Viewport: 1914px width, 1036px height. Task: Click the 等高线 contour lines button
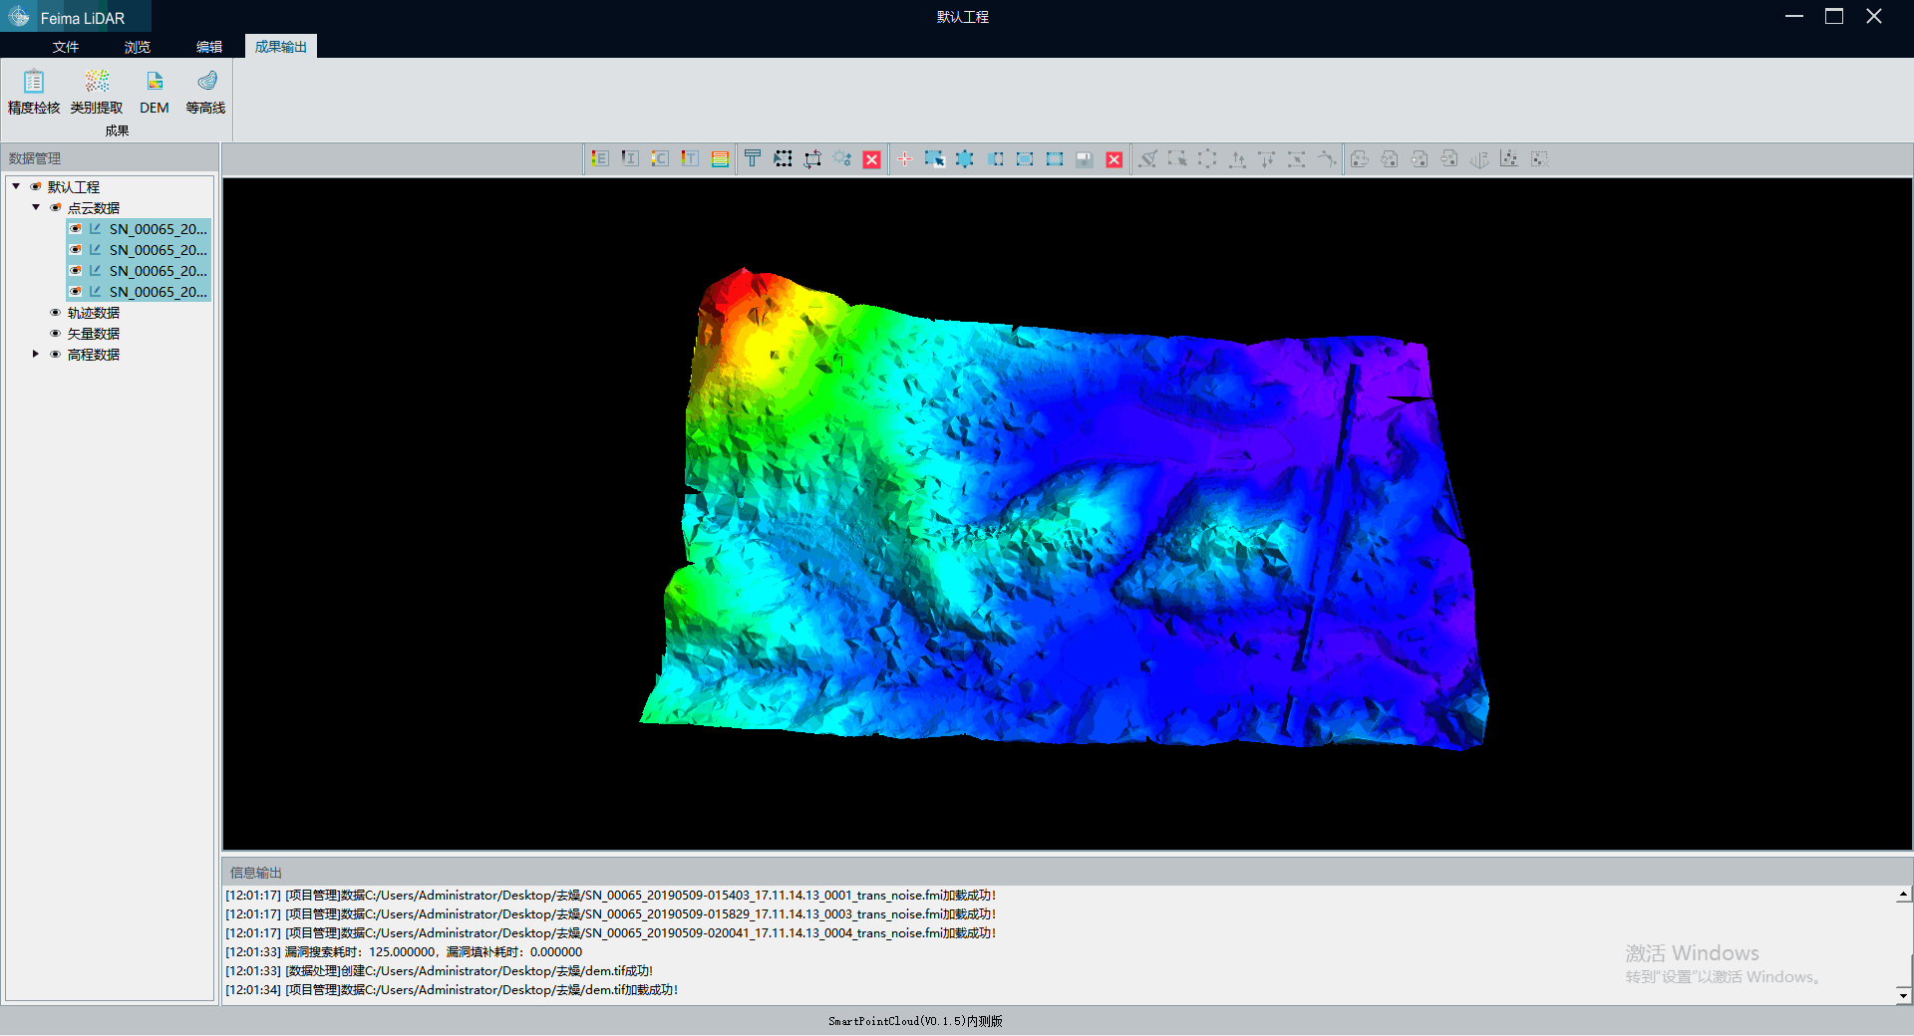pyautogui.click(x=206, y=93)
